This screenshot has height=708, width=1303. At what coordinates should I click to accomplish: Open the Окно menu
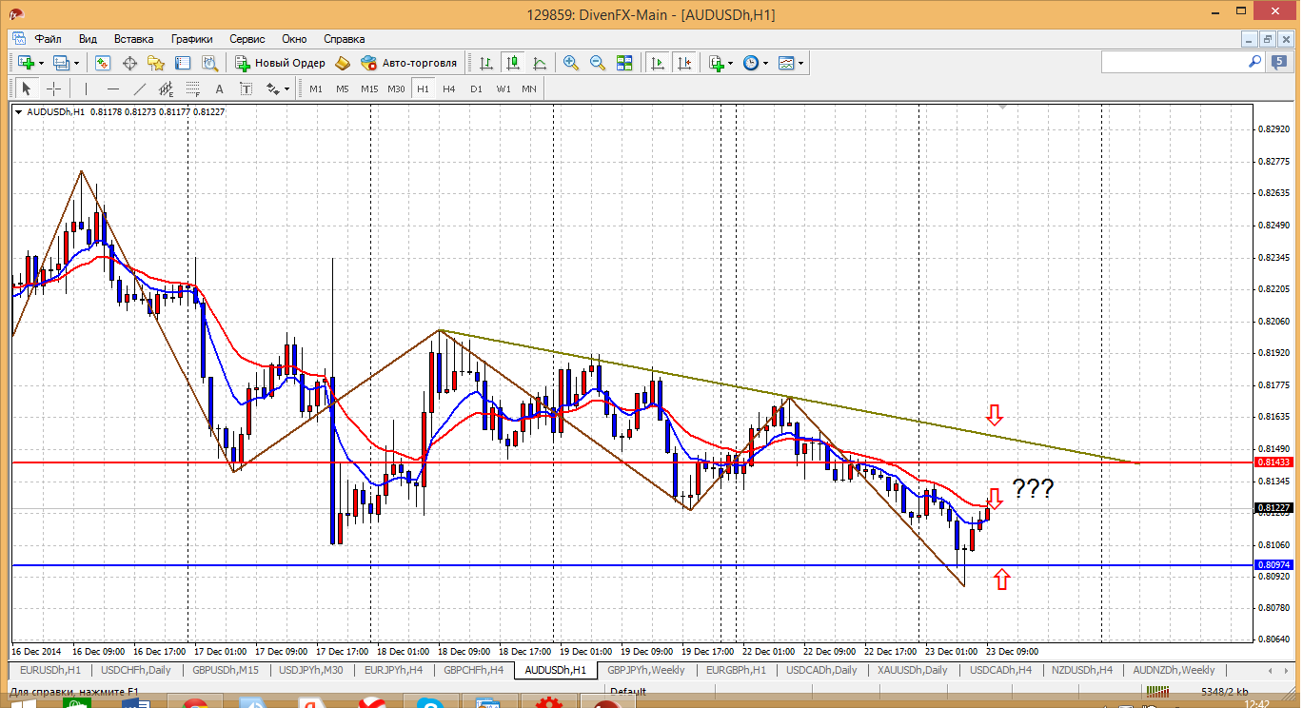[294, 39]
